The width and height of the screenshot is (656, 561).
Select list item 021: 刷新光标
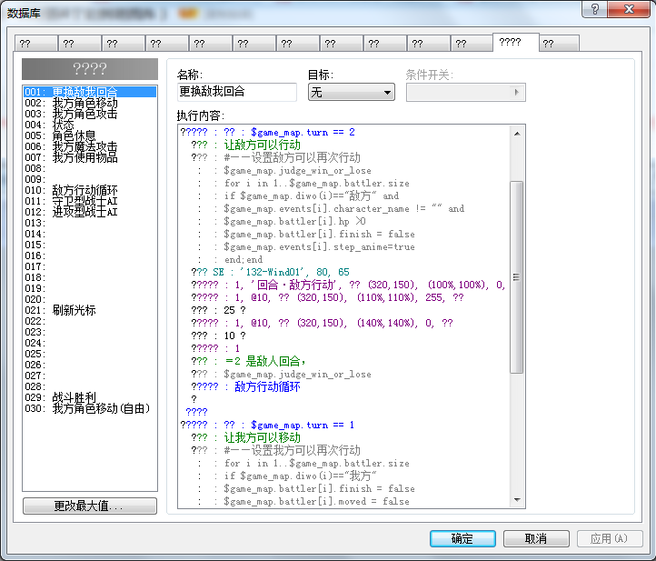tap(90, 310)
